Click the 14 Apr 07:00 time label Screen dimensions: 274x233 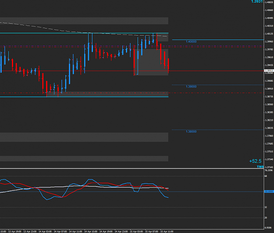pyautogui.click(x=60, y=231)
